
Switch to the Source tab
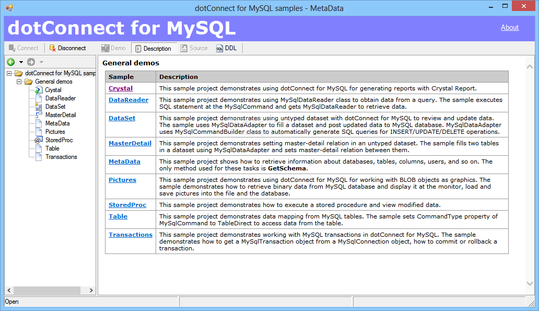(x=194, y=48)
